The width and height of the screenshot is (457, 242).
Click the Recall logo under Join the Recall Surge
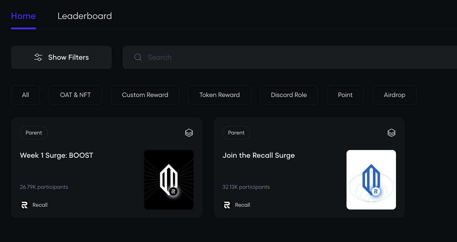tap(227, 205)
